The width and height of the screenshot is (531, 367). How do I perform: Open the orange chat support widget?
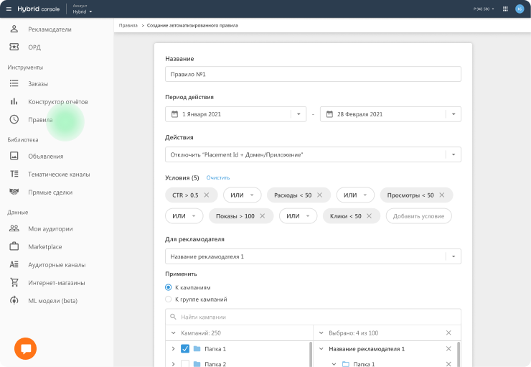(26, 348)
